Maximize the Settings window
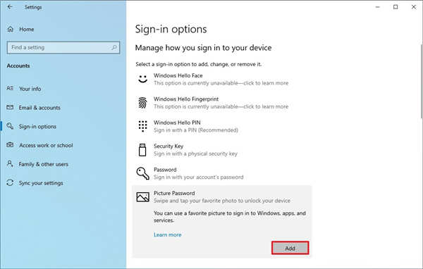 [396, 7]
